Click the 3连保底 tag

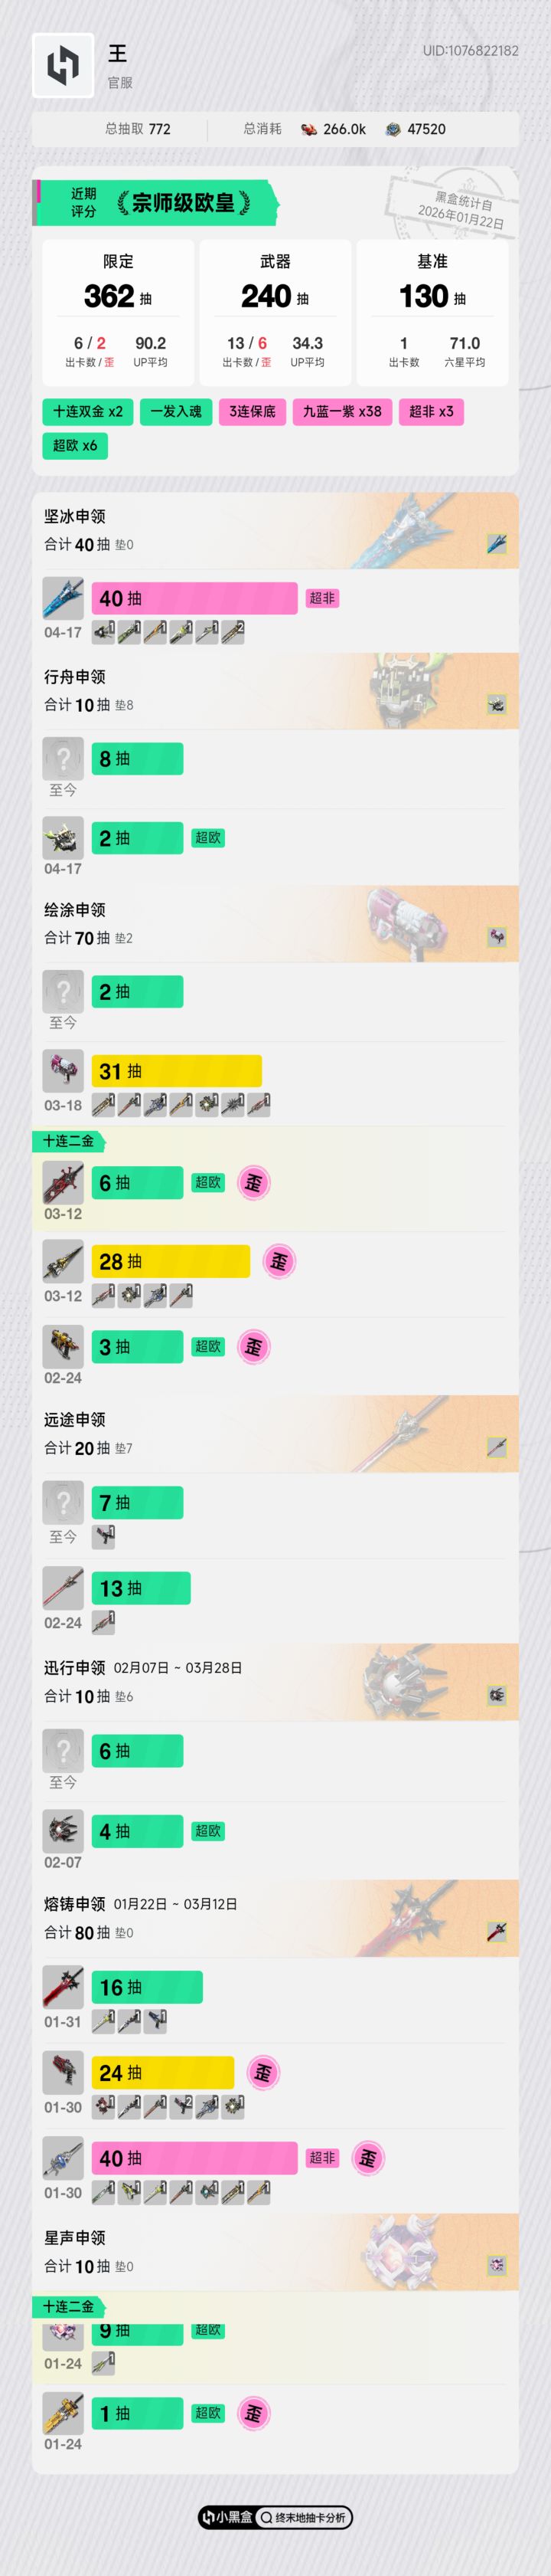253,412
